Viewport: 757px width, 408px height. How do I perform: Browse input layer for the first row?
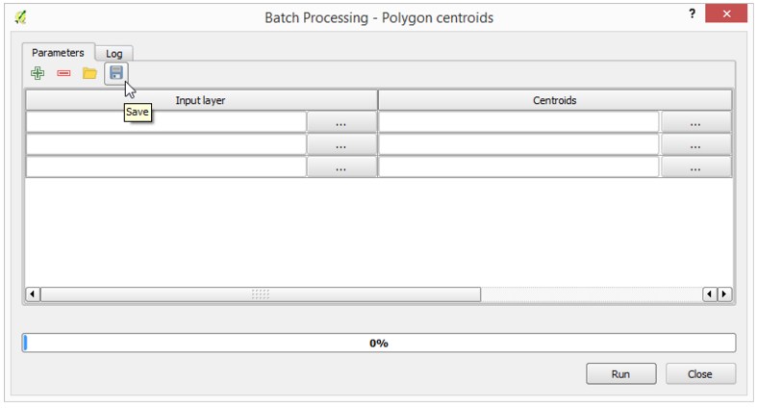[341, 122]
